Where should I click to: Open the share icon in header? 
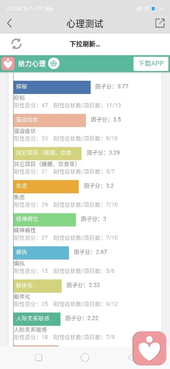[160, 23]
